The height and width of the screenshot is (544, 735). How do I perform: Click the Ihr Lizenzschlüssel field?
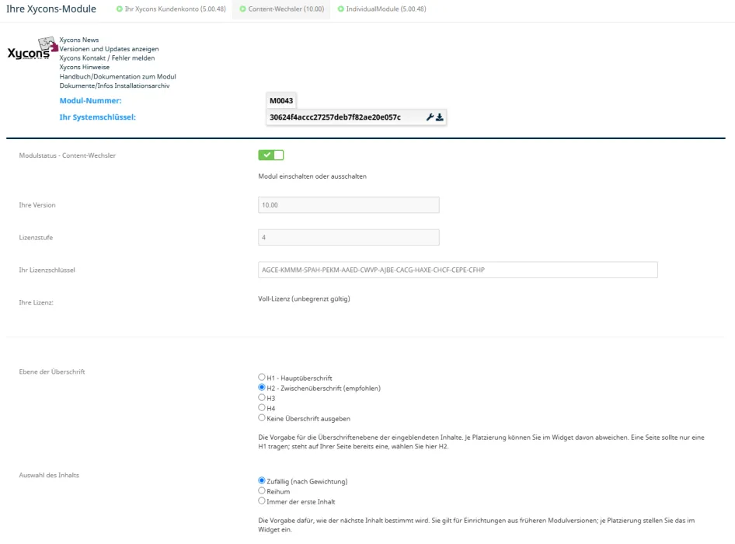458,270
